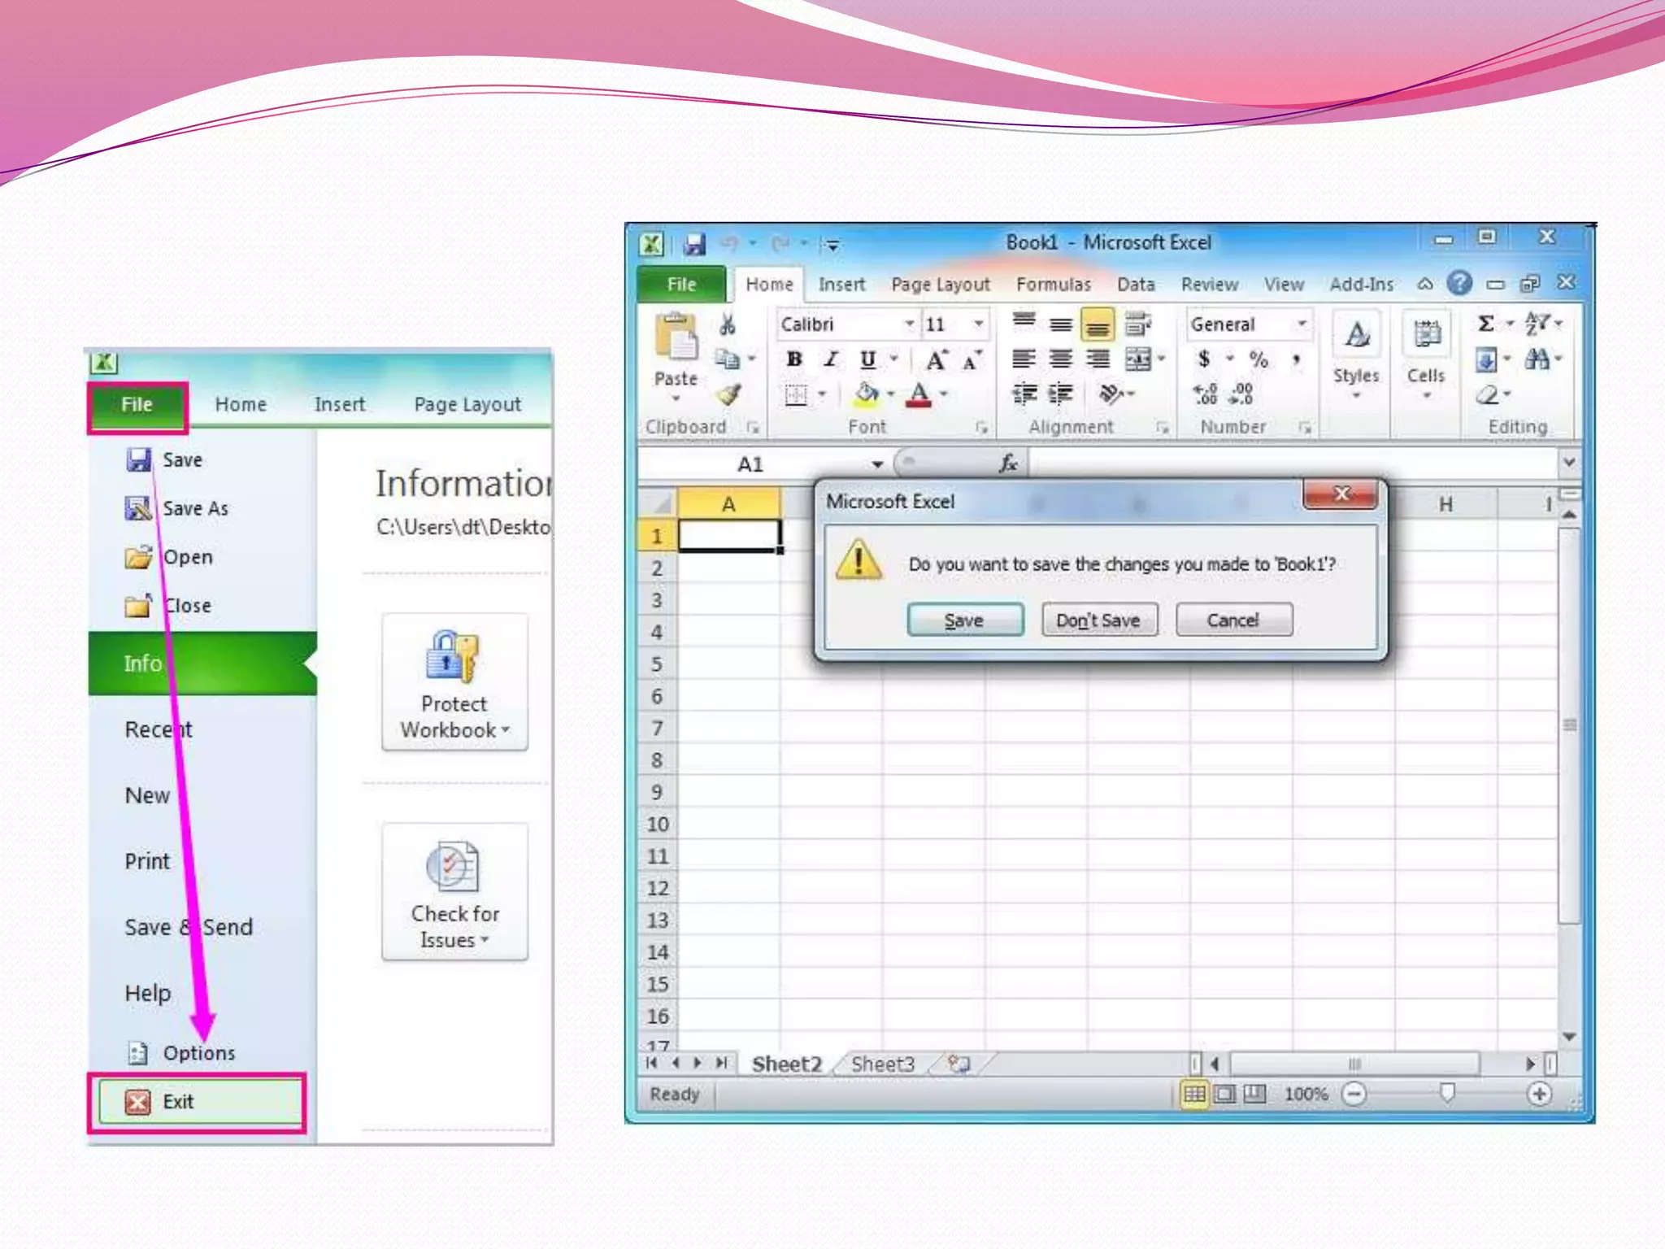Open the Formulas ribbon tab
This screenshot has height=1249, width=1665.
click(x=1053, y=285)
